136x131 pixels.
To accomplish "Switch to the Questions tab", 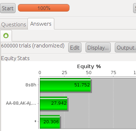I will coord(14,25).
